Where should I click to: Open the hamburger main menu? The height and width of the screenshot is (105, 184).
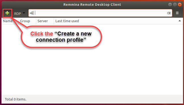[x=177, y=13]
